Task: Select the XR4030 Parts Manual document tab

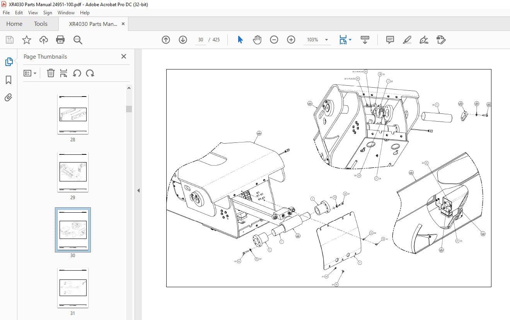Action: point(93,24)
